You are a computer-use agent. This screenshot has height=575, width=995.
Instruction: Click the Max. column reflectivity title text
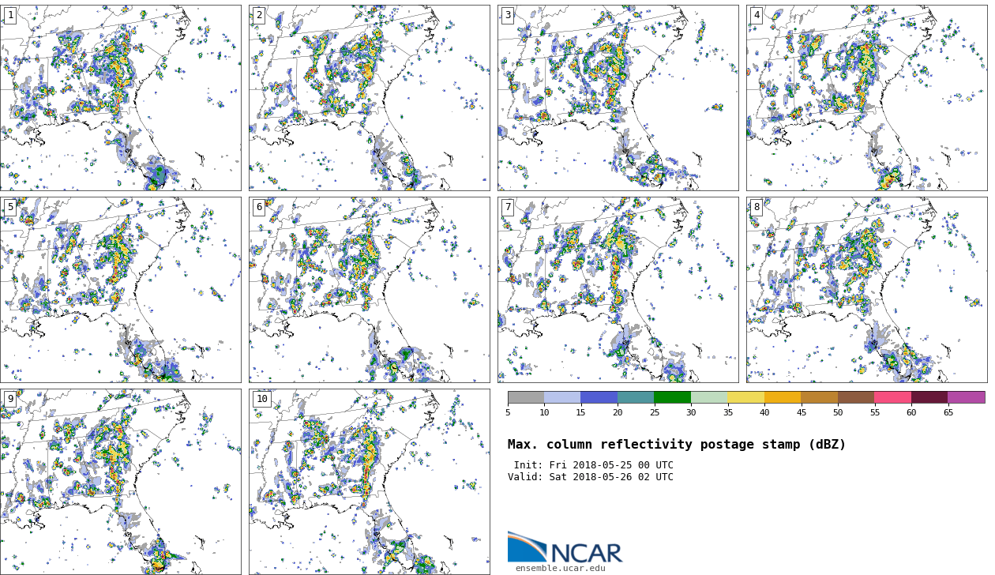point(676,445)
